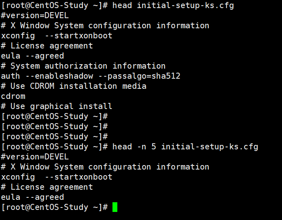Click the topmost "#version=DEVEL" line
The image size is (282, 220).
[35, 16]
